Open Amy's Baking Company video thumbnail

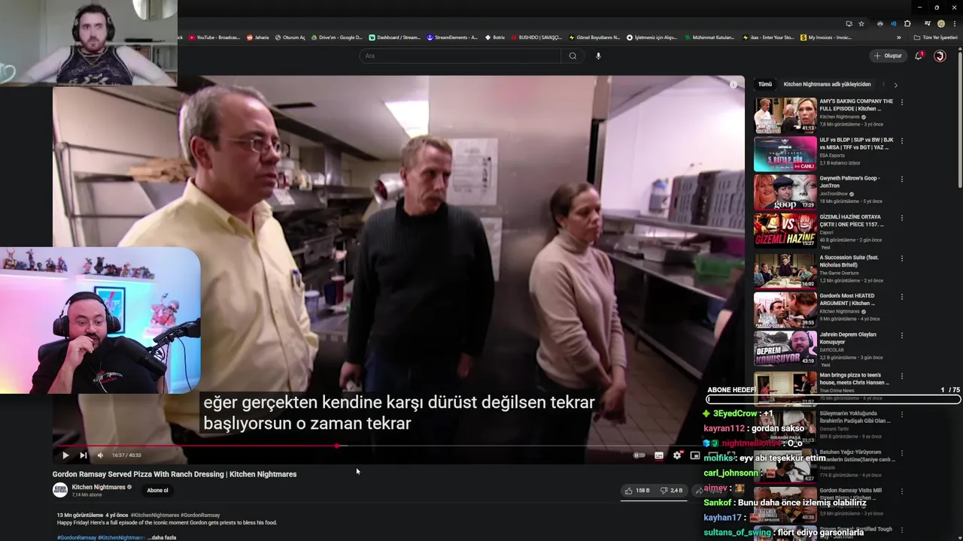[x=785, y=115]
